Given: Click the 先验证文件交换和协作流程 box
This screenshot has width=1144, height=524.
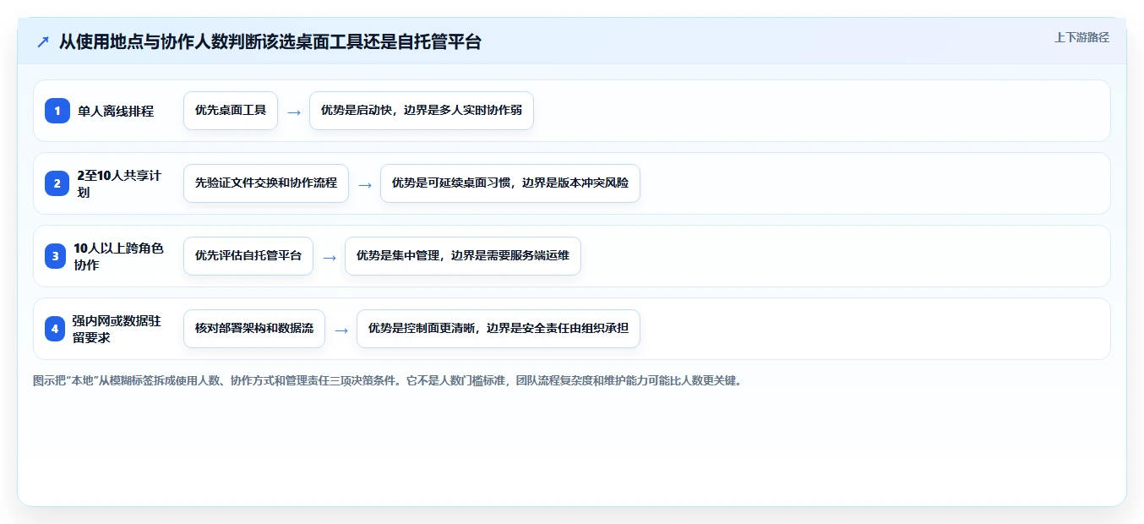Looking at the screenshot, I should pos(266,183).
